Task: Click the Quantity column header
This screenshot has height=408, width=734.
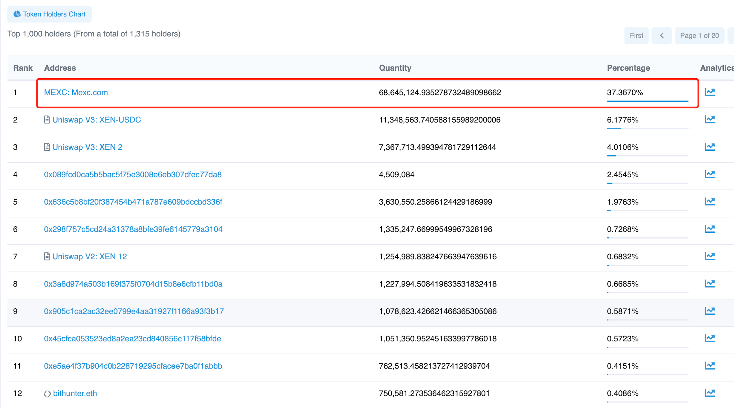Action: (395, 68)
